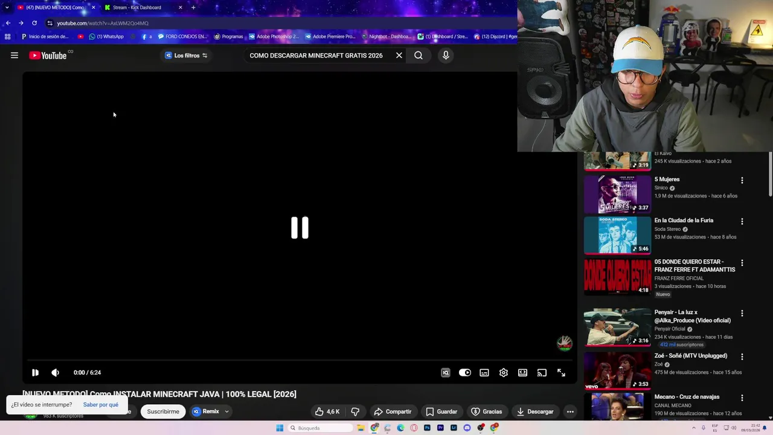Screen dimensions: 773x435
Task: Open the player settings gear
Action: [504, 373]
